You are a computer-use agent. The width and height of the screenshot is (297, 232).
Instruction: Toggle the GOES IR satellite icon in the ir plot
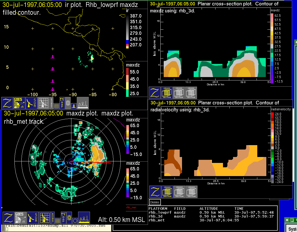[19, 103]
